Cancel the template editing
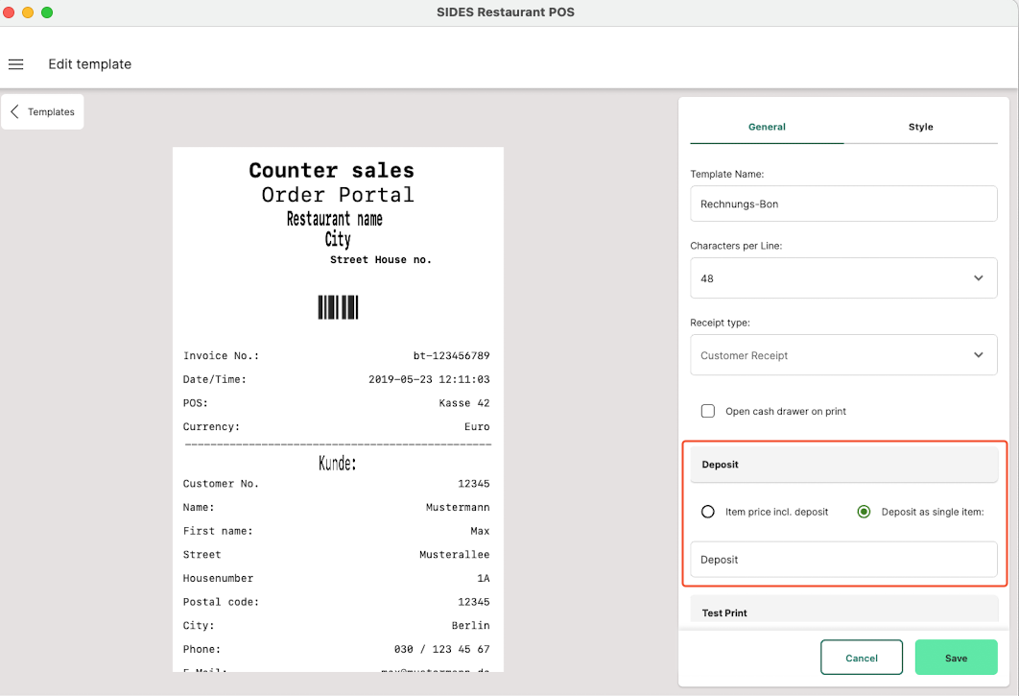Viewport: 1019px width, 696px height. click(x=861, y=658)
